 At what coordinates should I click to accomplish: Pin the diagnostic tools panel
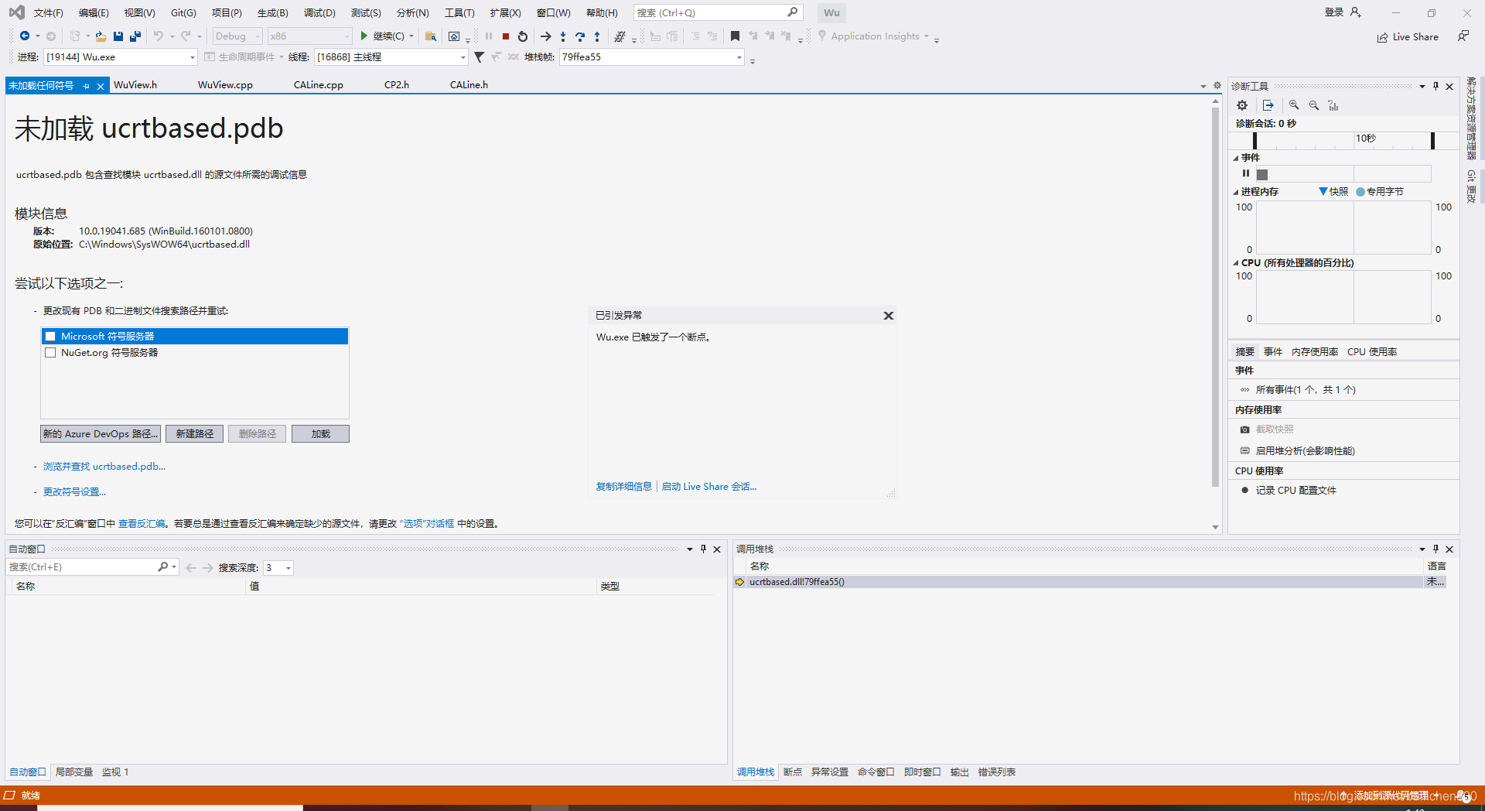coord(1436,86)
